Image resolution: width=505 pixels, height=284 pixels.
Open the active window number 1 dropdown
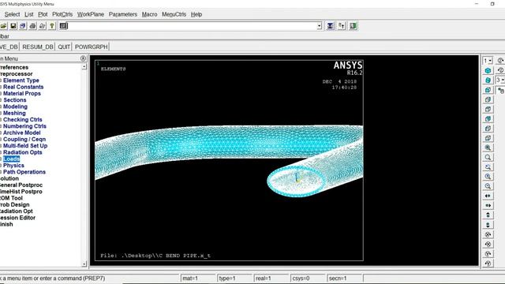[488, 61]
